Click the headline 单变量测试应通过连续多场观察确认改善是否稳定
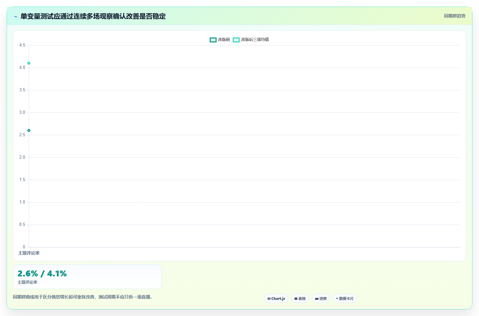This screenshot has height=316, width=479. pyautogui.click(x=93, y=16)
